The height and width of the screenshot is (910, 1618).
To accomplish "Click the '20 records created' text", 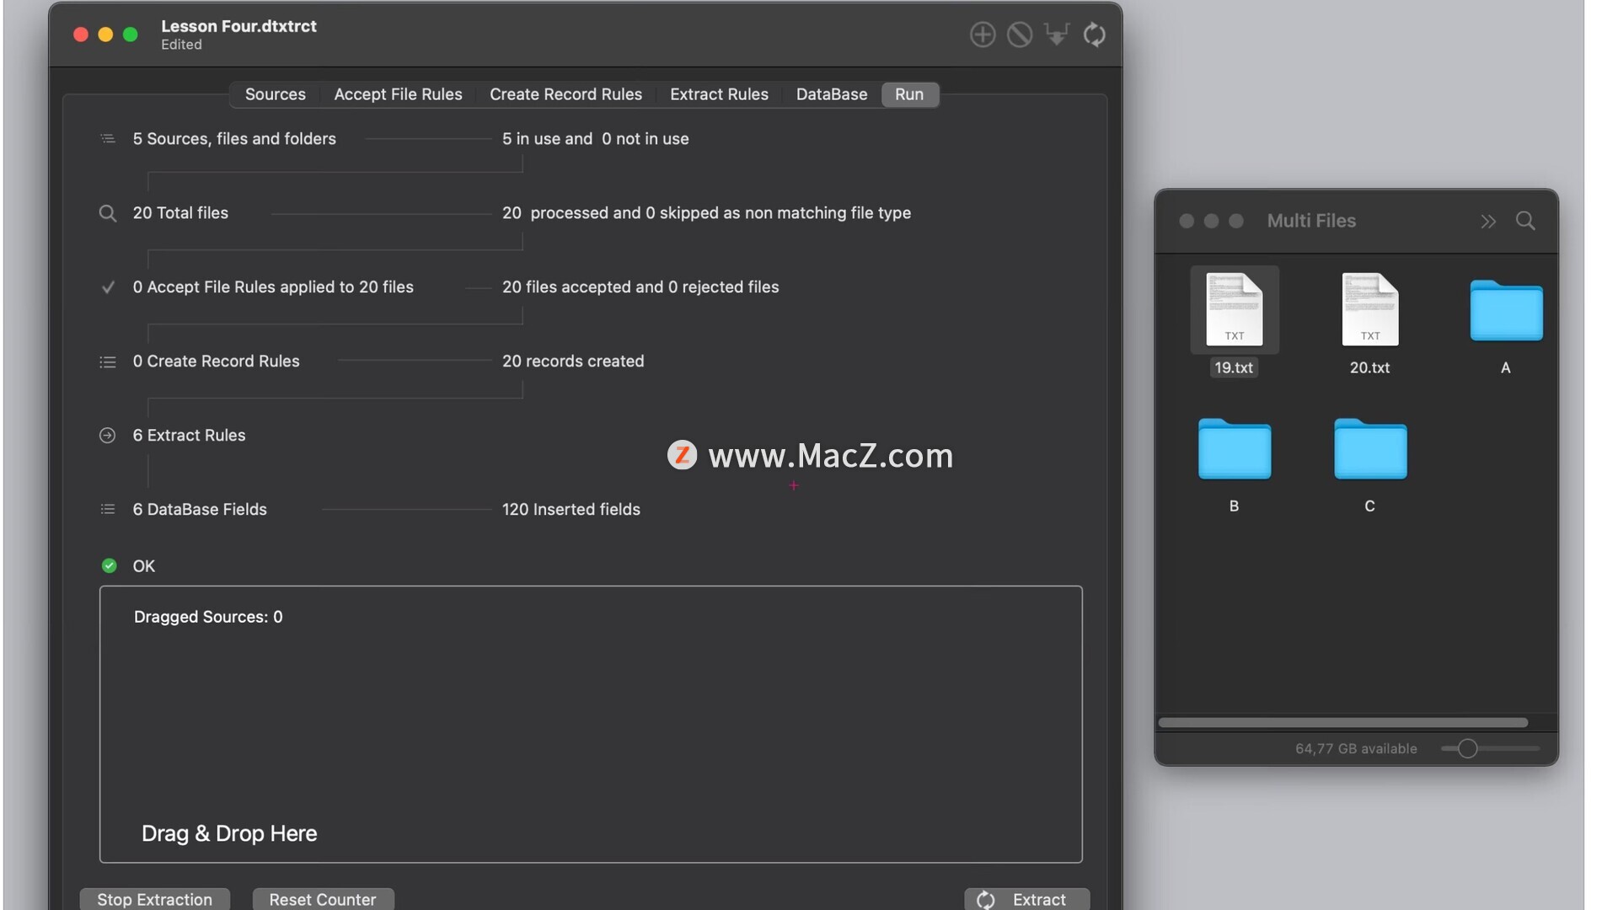I will (x=573, y=361).
